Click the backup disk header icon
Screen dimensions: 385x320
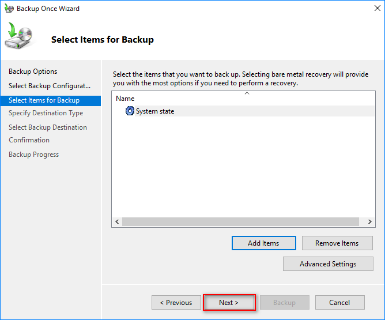[x=18, y=36]
